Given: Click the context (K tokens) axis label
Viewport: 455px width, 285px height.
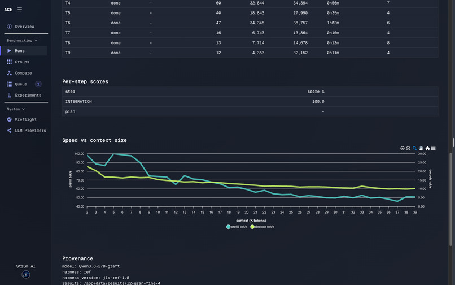Looking at the screenshot, I should [x=251, y=221].
